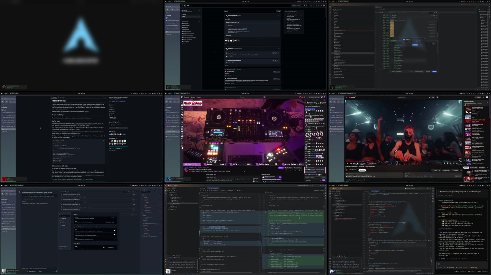Expand the Star button dropdown on the repo card
The width and height of the screenshot is (491, 275).
(278, 53)
